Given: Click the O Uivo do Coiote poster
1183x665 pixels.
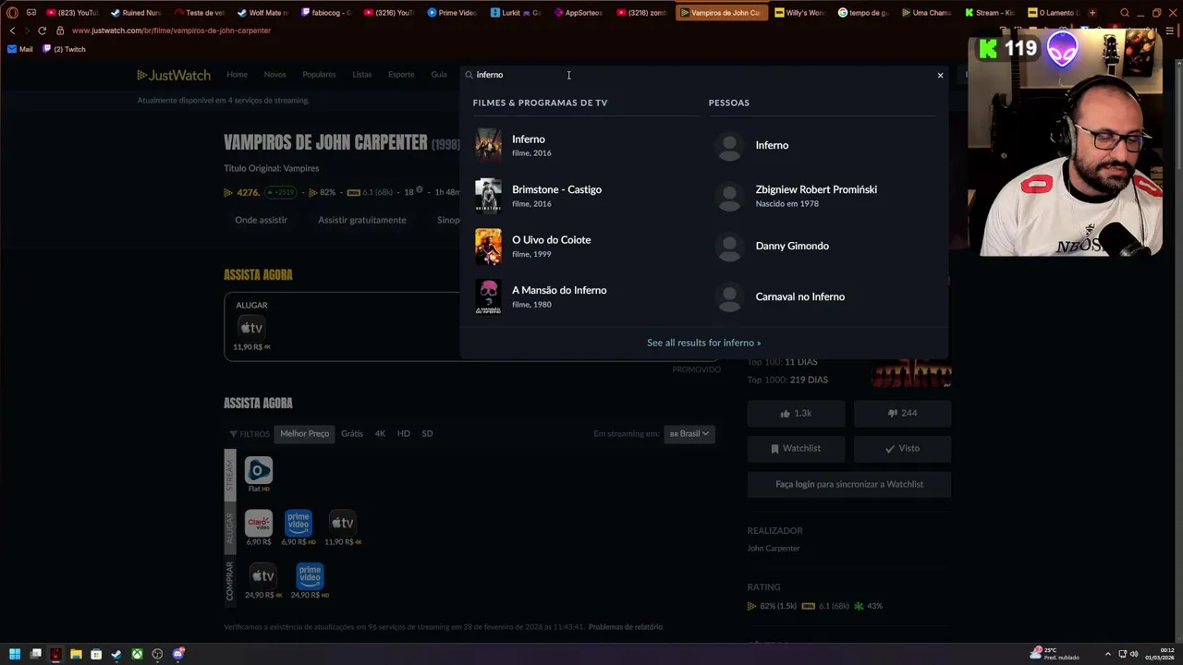Looking at the screenshot, I should (x=488, y=246).
